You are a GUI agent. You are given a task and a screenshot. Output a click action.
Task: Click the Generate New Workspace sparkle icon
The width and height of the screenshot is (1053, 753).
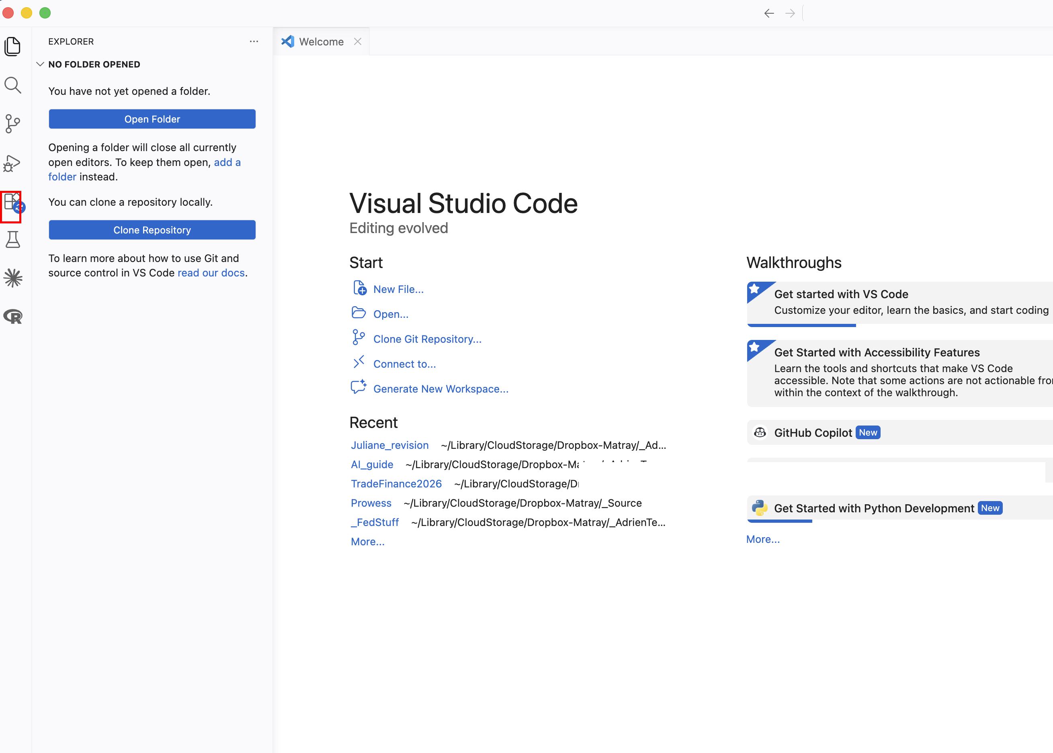(359, 387)
